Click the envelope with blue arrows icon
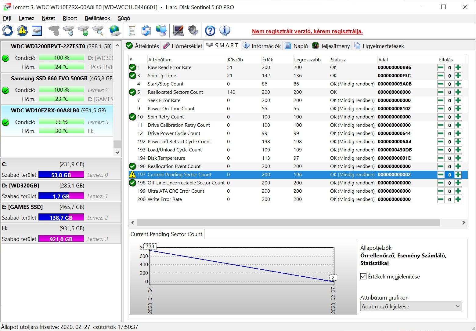 146,31
